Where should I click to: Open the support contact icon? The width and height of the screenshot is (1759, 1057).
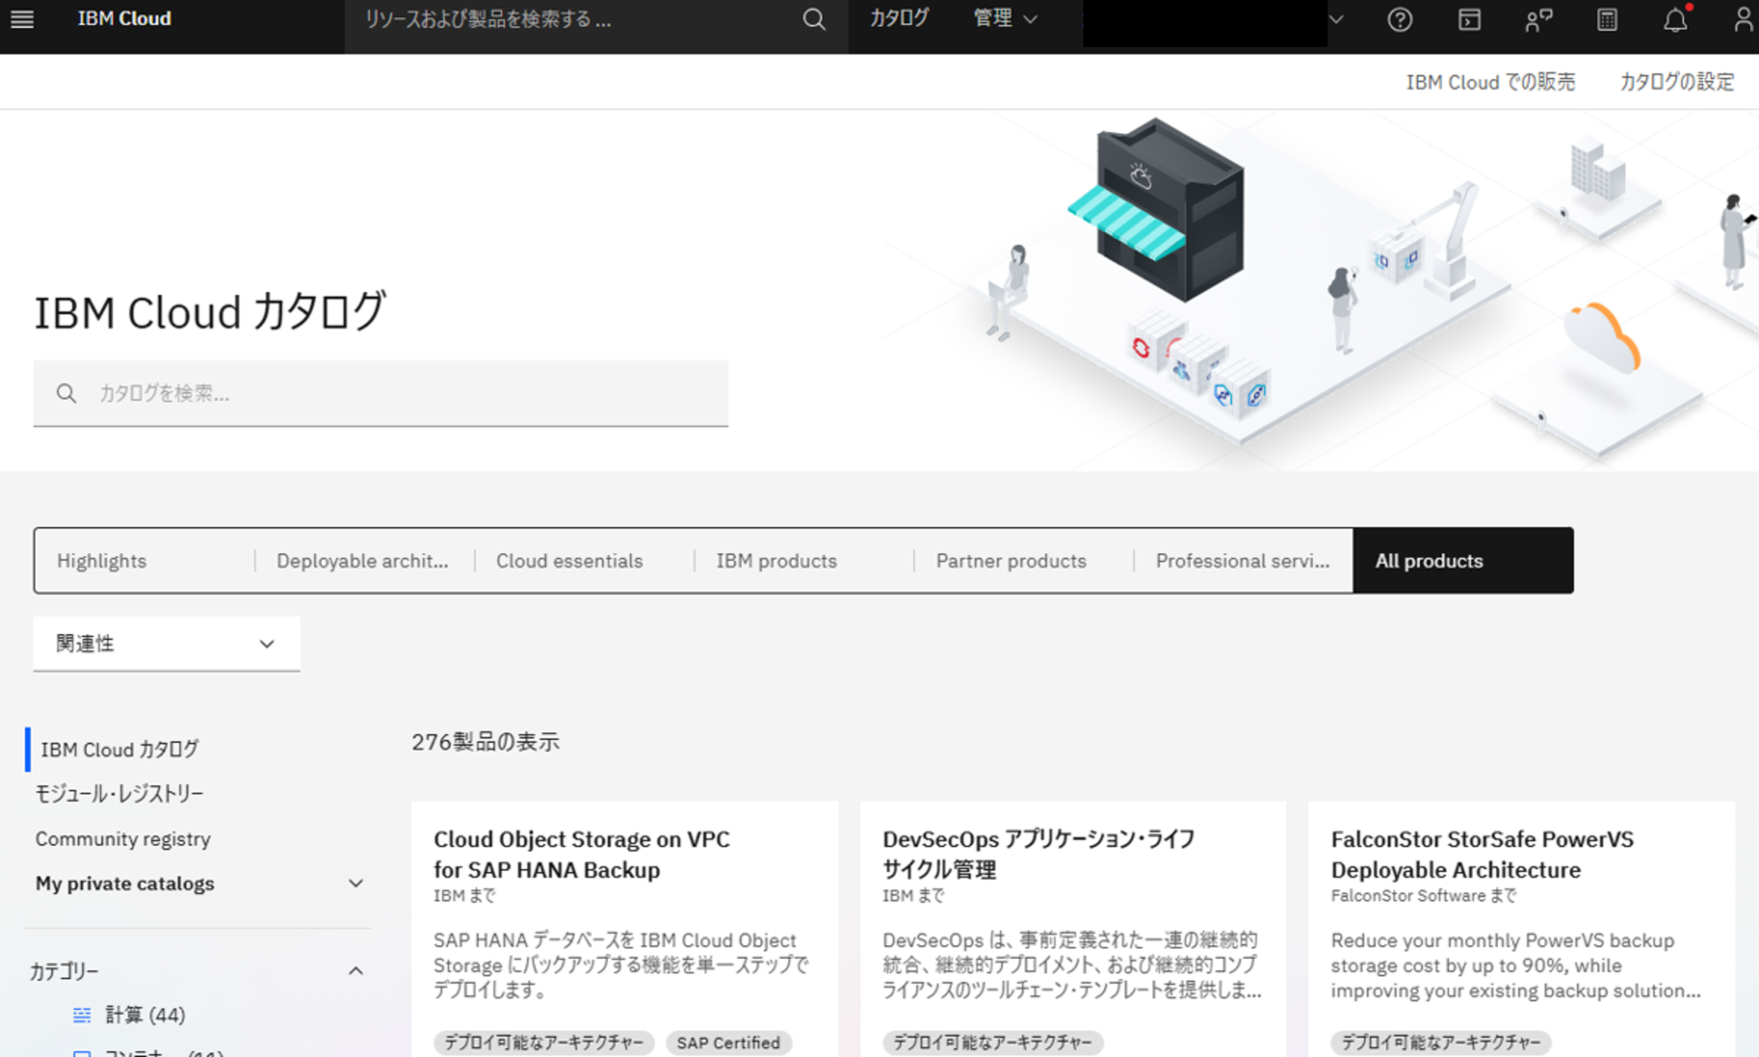pos(1537,19)
